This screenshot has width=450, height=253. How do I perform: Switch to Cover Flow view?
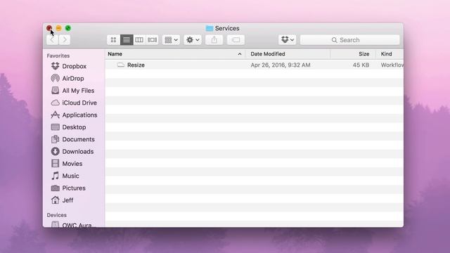click(152, 40)
